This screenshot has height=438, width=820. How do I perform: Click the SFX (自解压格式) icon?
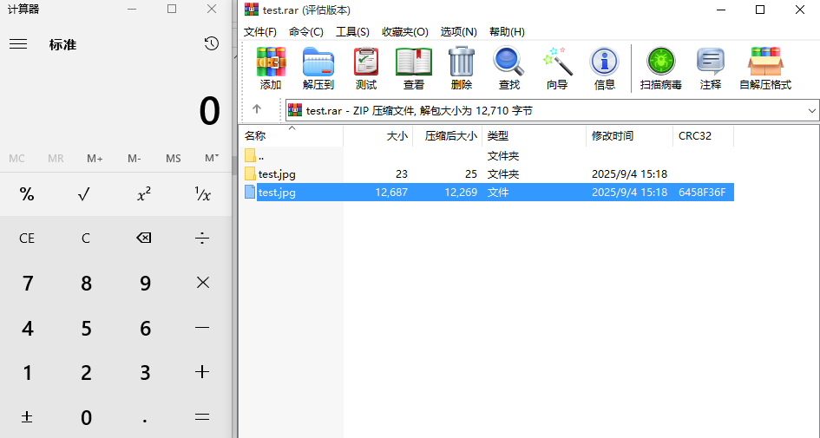(765, 68)
